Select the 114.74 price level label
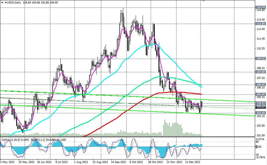 pyautogui.click(x=260, y=7)
